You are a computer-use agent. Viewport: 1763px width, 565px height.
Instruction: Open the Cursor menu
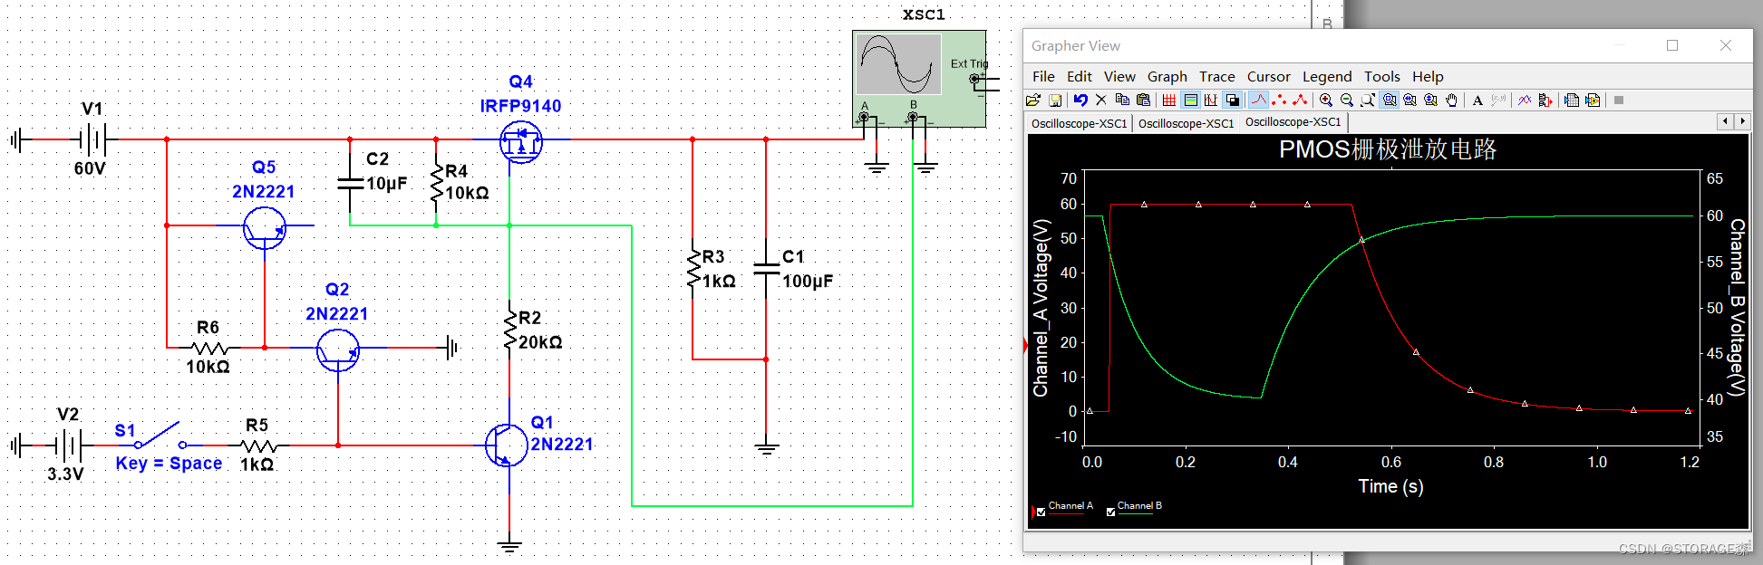[x=1269, y=77]
